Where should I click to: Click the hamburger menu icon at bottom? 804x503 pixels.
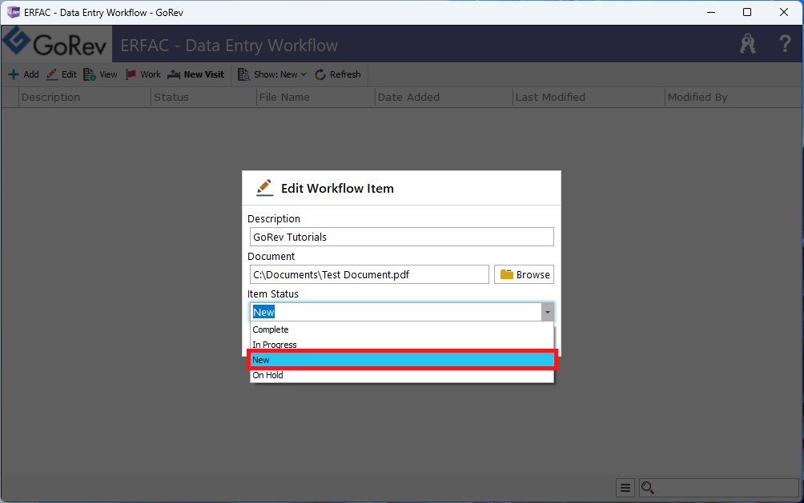coord(625,488)
